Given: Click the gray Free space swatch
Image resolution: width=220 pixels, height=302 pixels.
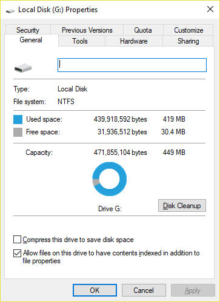Looking at the screenshot, I should click(18, 132).
